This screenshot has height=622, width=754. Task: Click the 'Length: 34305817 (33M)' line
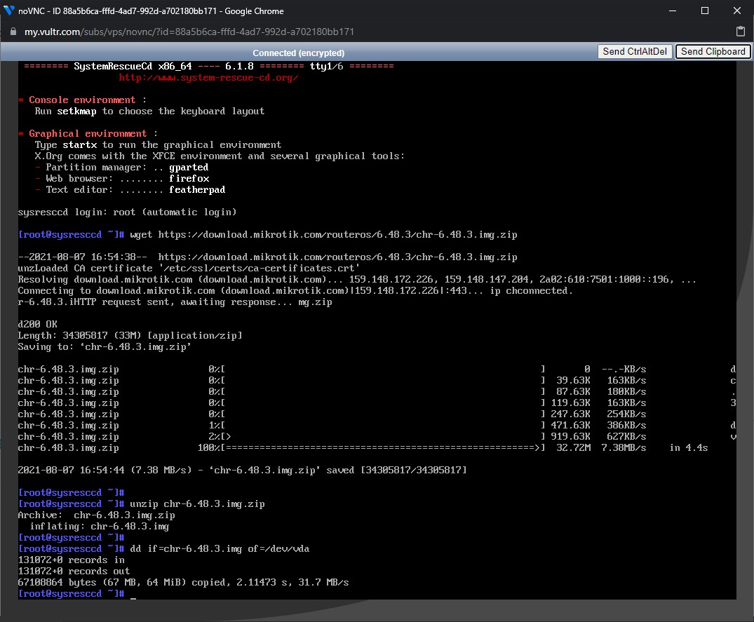pos(130,335)
